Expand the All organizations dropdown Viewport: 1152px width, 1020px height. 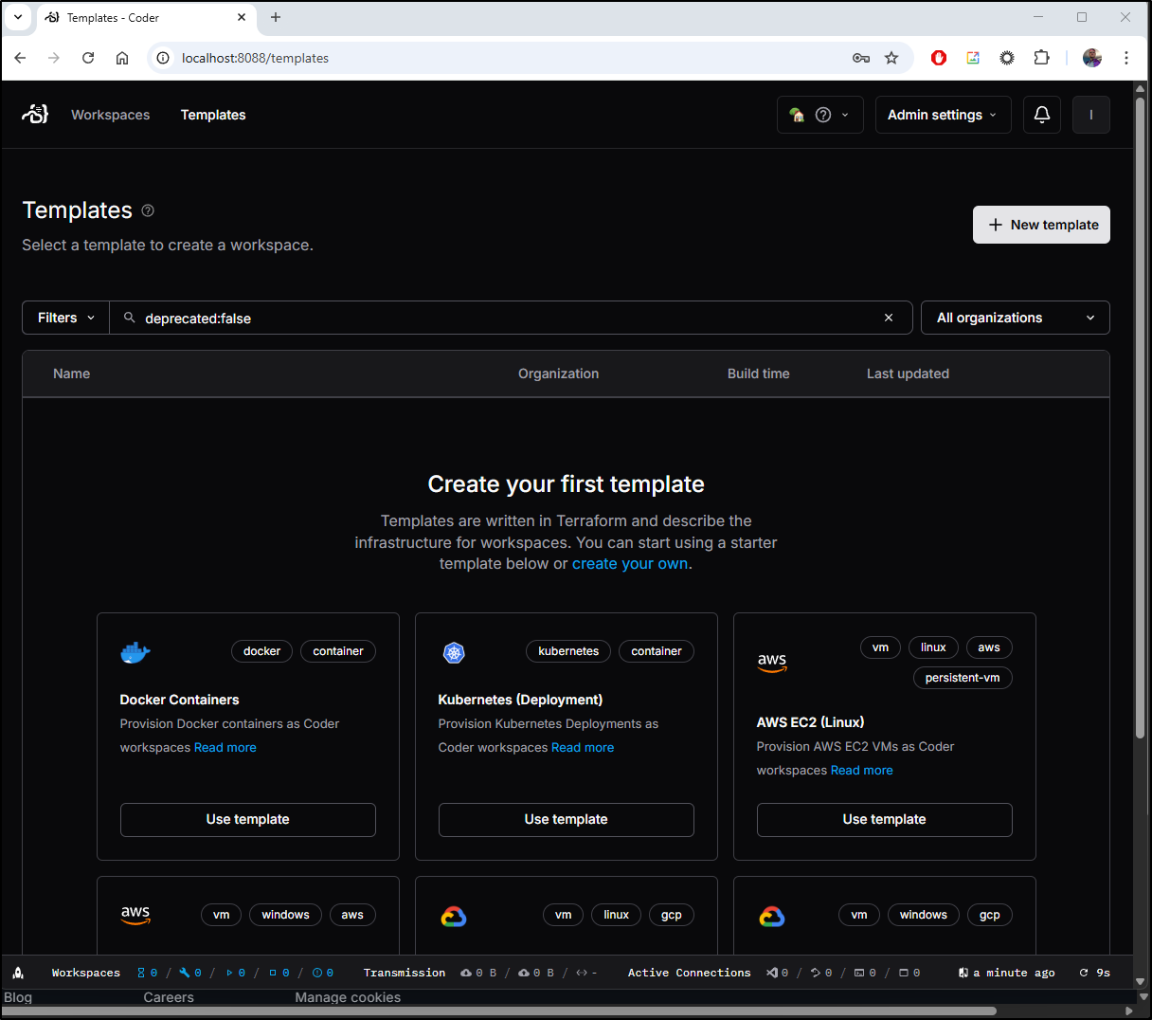coord(1016,318)
